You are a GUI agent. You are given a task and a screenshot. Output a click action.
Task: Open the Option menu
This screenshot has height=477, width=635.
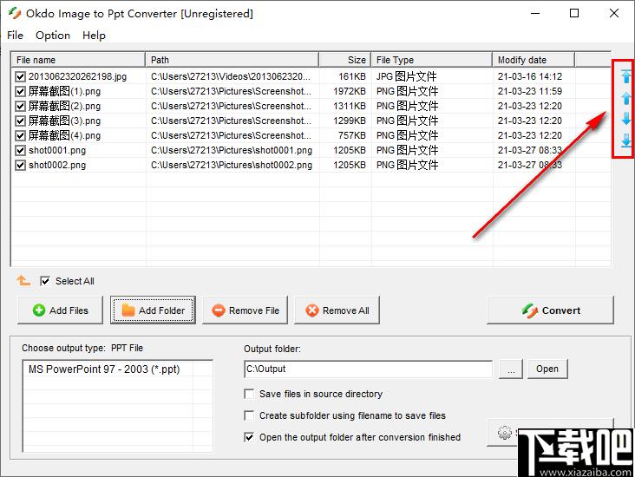(53, 36)
